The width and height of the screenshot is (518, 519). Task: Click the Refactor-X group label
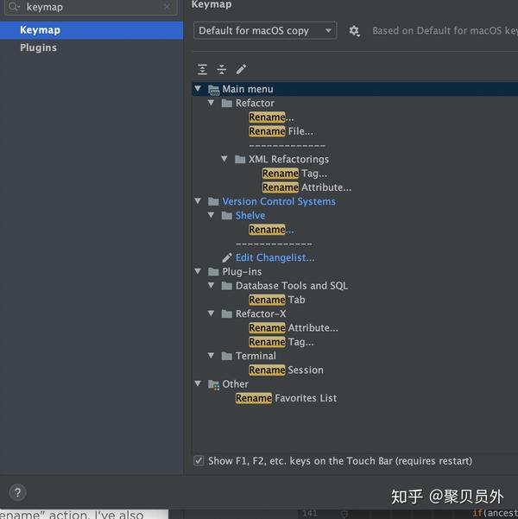(261, 313)
